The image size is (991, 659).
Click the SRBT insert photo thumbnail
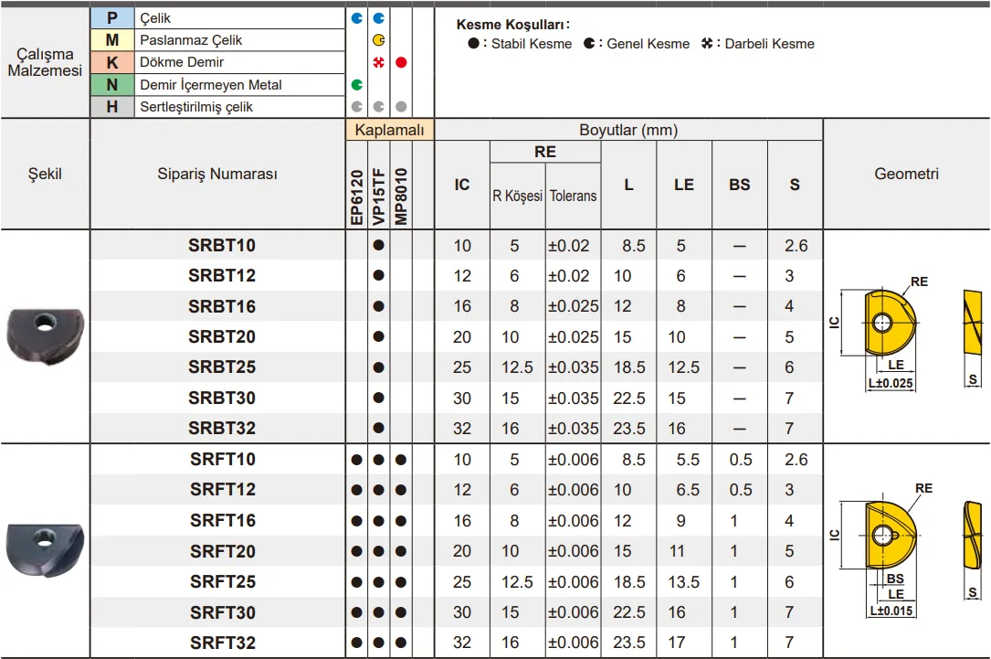pos(45,335)
